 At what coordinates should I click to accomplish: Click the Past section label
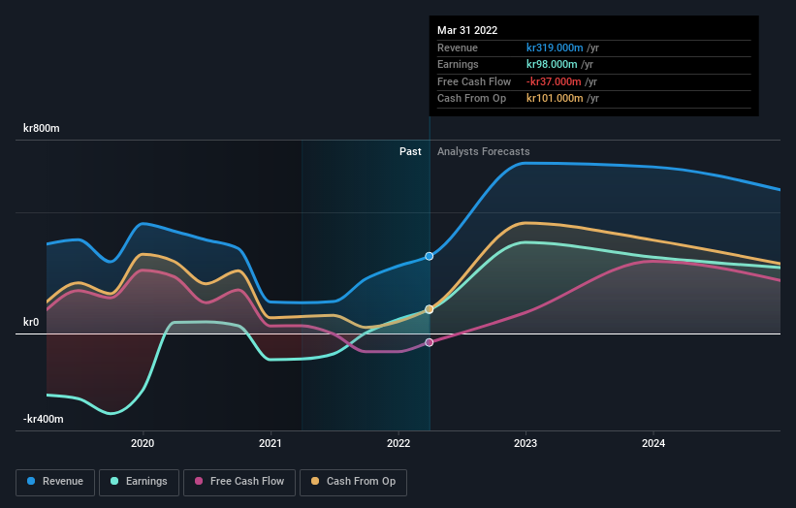(x=410, y=152)
